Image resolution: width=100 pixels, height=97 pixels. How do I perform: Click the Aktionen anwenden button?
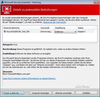point(63,93)
